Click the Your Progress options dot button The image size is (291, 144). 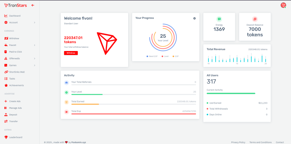[195, 18]
